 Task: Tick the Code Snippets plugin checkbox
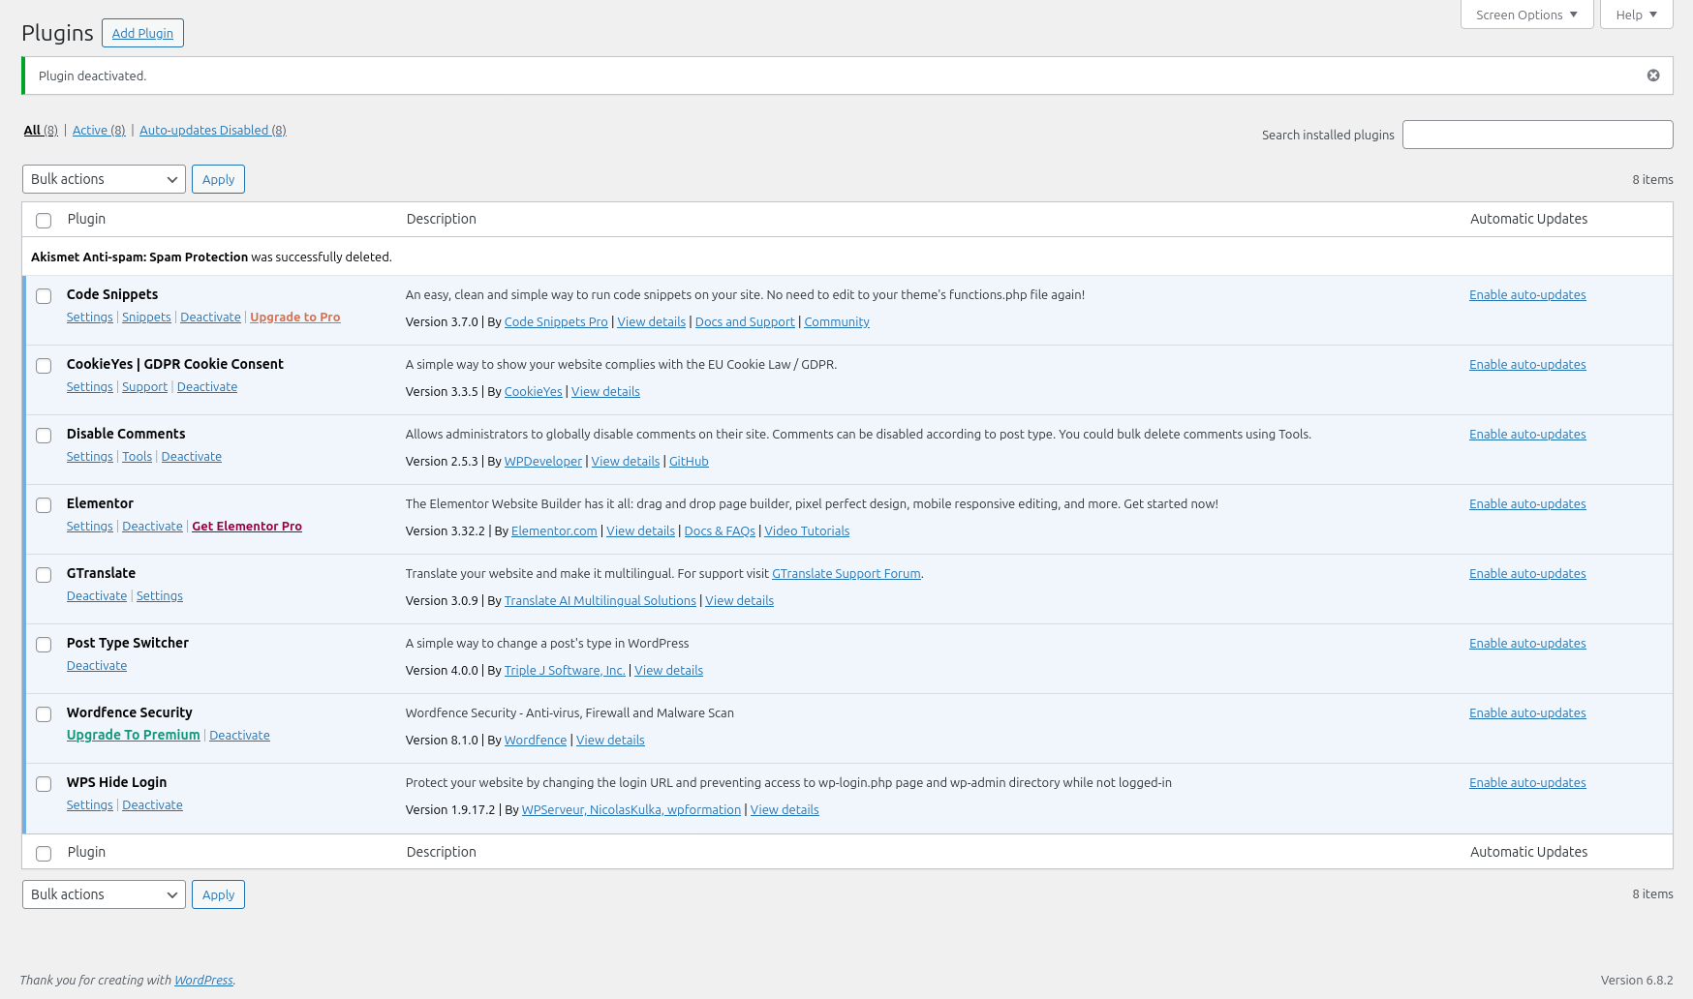pos(44,296)
